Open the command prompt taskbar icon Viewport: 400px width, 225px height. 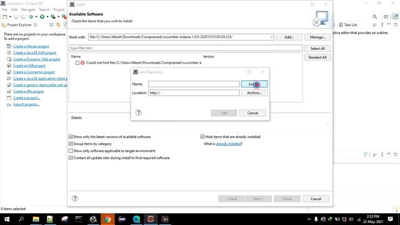point(79,219)
